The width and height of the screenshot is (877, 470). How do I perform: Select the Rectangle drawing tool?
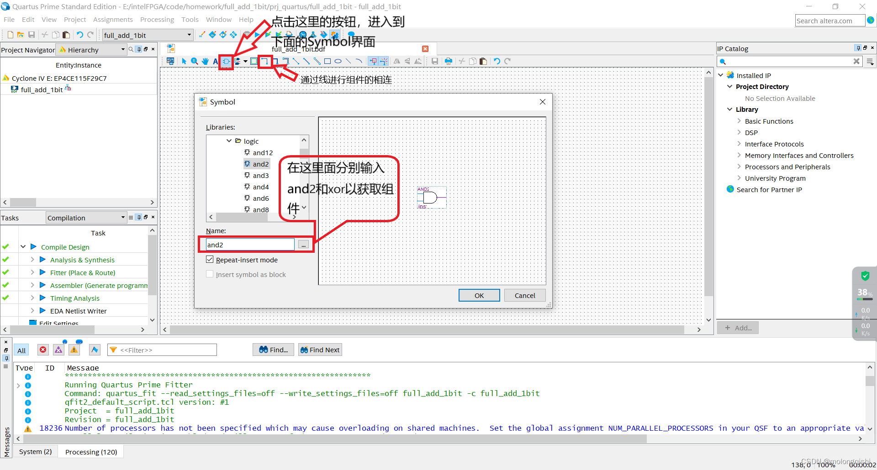327,61
